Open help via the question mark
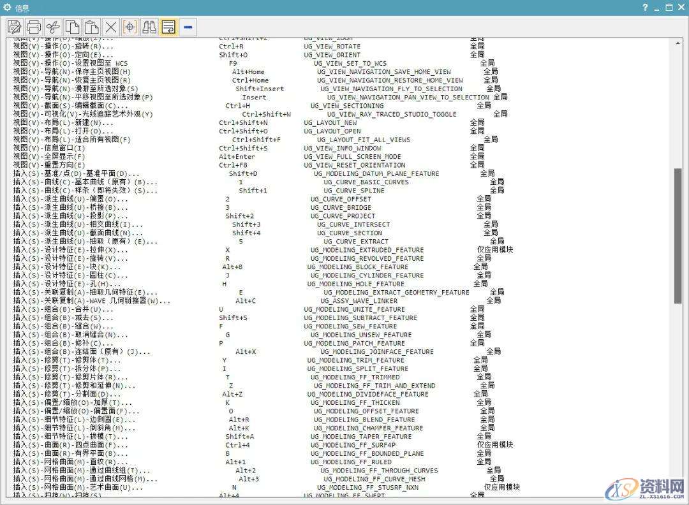The image size is (689, 505). 646,8
